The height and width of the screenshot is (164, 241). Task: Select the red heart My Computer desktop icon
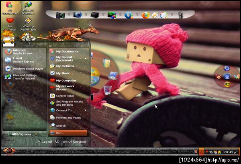[10, 24]
